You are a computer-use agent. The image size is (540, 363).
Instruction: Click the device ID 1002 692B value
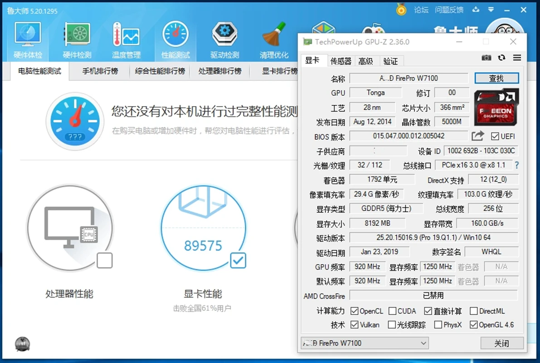[481, 151]
